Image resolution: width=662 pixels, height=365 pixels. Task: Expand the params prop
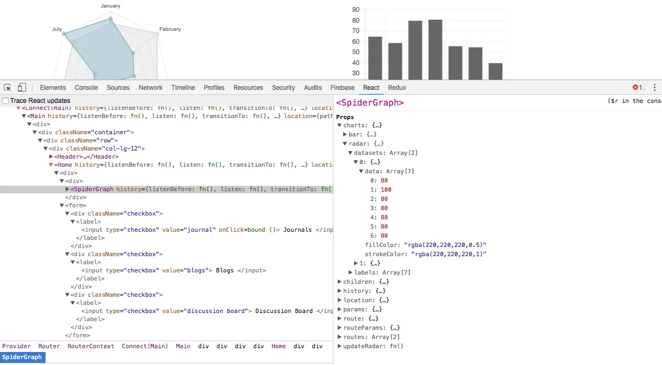tap(340, 309)
